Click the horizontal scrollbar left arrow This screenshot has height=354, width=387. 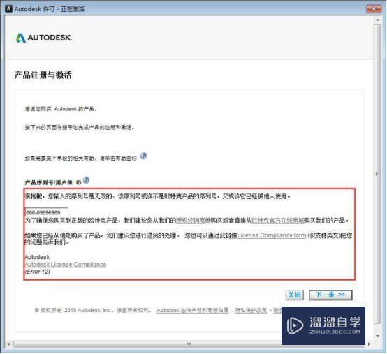(9, 344)
